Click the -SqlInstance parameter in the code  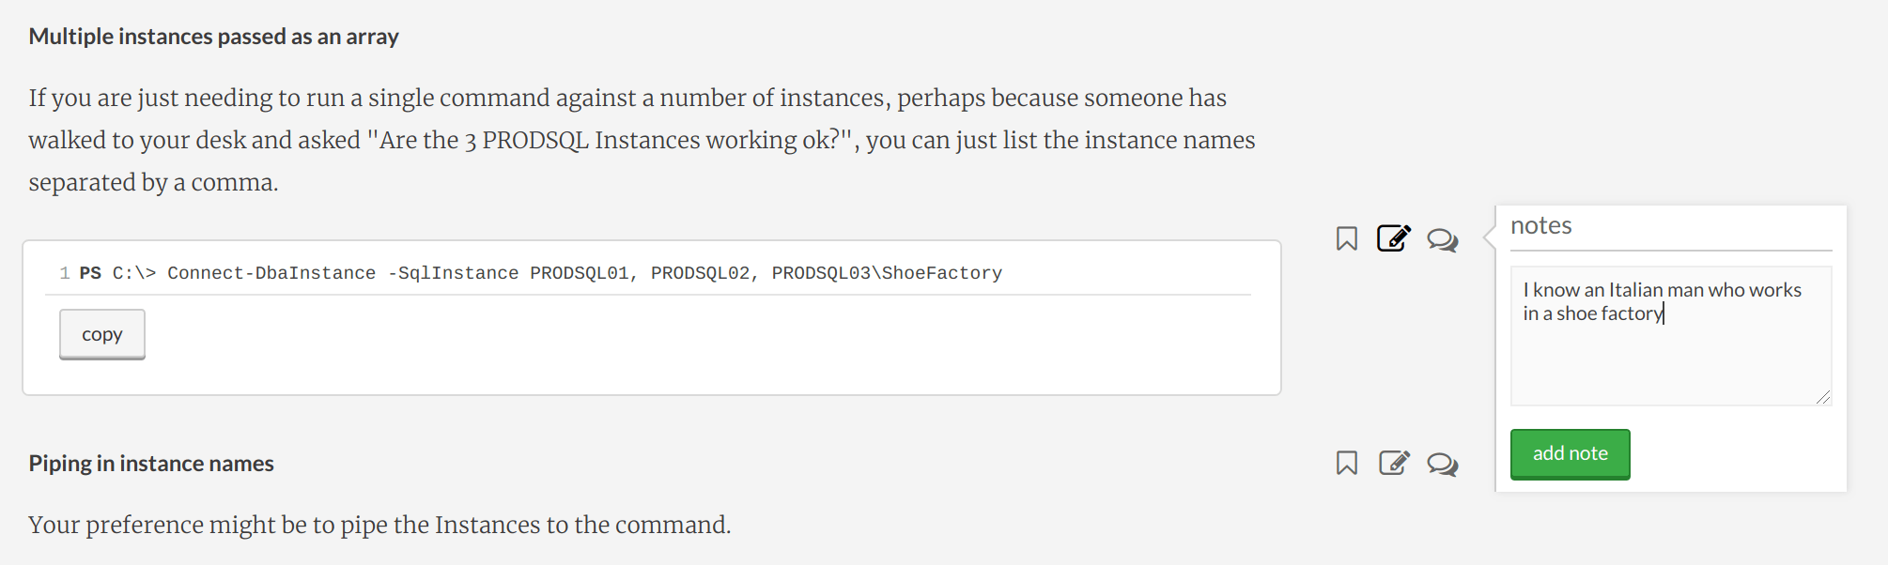pos(453,273)
